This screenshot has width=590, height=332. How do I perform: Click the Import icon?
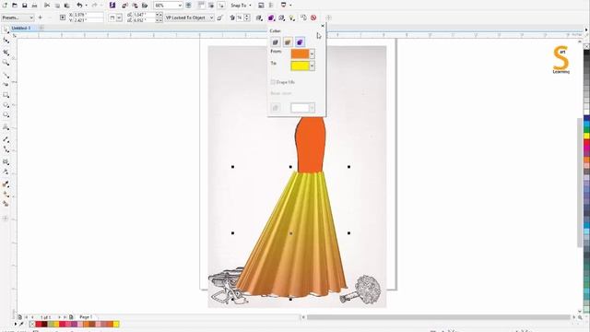point(125,6)
